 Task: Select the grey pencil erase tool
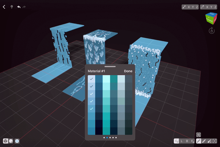[204, 141]
